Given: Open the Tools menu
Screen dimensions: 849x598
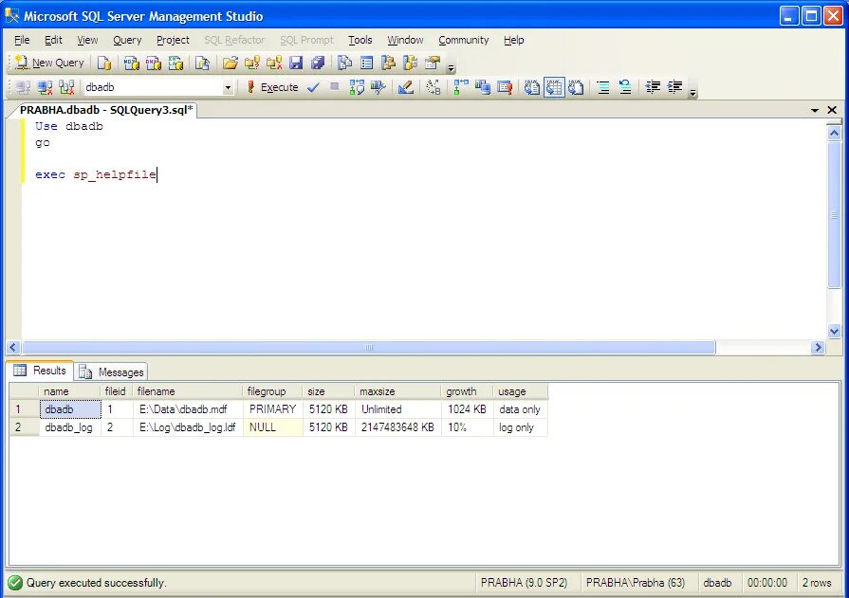Looking at the screenshot, I should [x=360, y=40].
